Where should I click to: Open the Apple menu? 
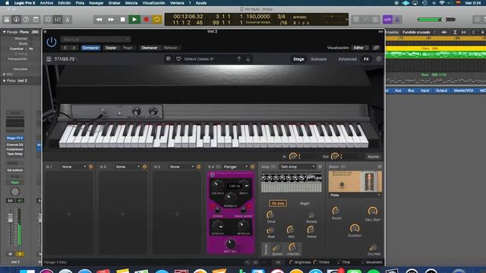[x=7, y=3]
